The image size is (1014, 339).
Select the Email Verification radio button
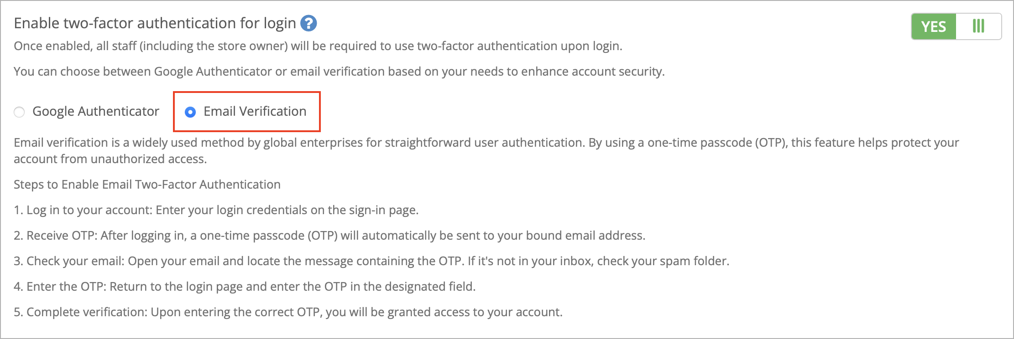pos(190,112)
